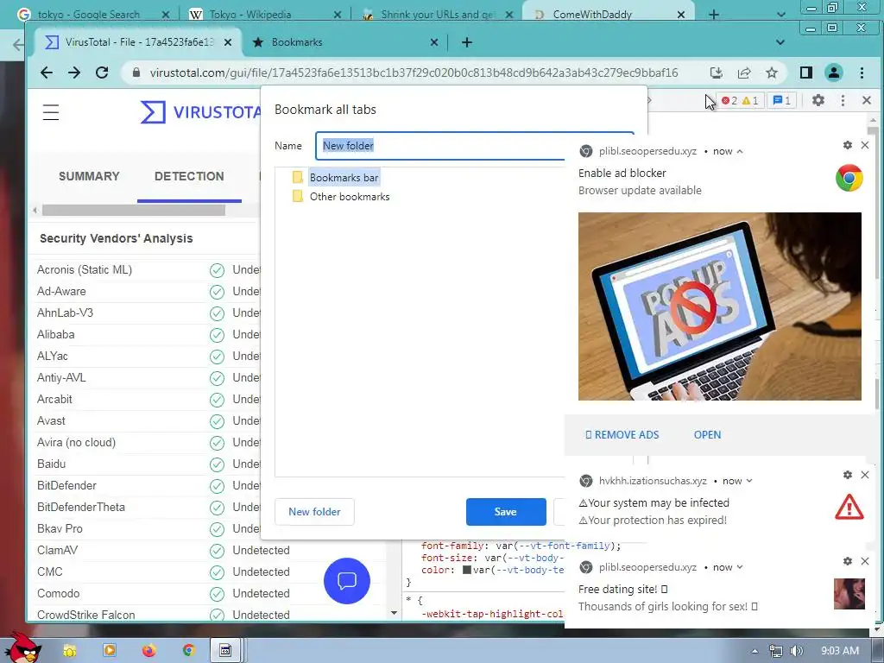Open media player taskbar icon
Image resolution: width=884 pixels, height=663 pixels.
[110, 651]
